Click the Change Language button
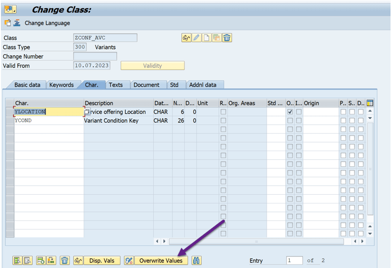This screenshot has height=268, width=392. (x=47, y=23)
